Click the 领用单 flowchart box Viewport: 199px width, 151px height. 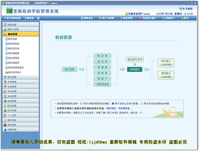point(102,73)
